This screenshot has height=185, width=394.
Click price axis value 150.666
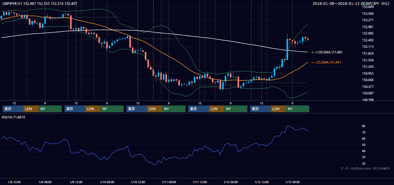pyautogui.click(x=368, y=80)
